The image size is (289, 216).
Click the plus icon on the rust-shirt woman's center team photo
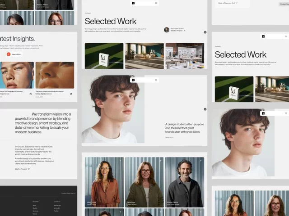[x=121, y=161]
